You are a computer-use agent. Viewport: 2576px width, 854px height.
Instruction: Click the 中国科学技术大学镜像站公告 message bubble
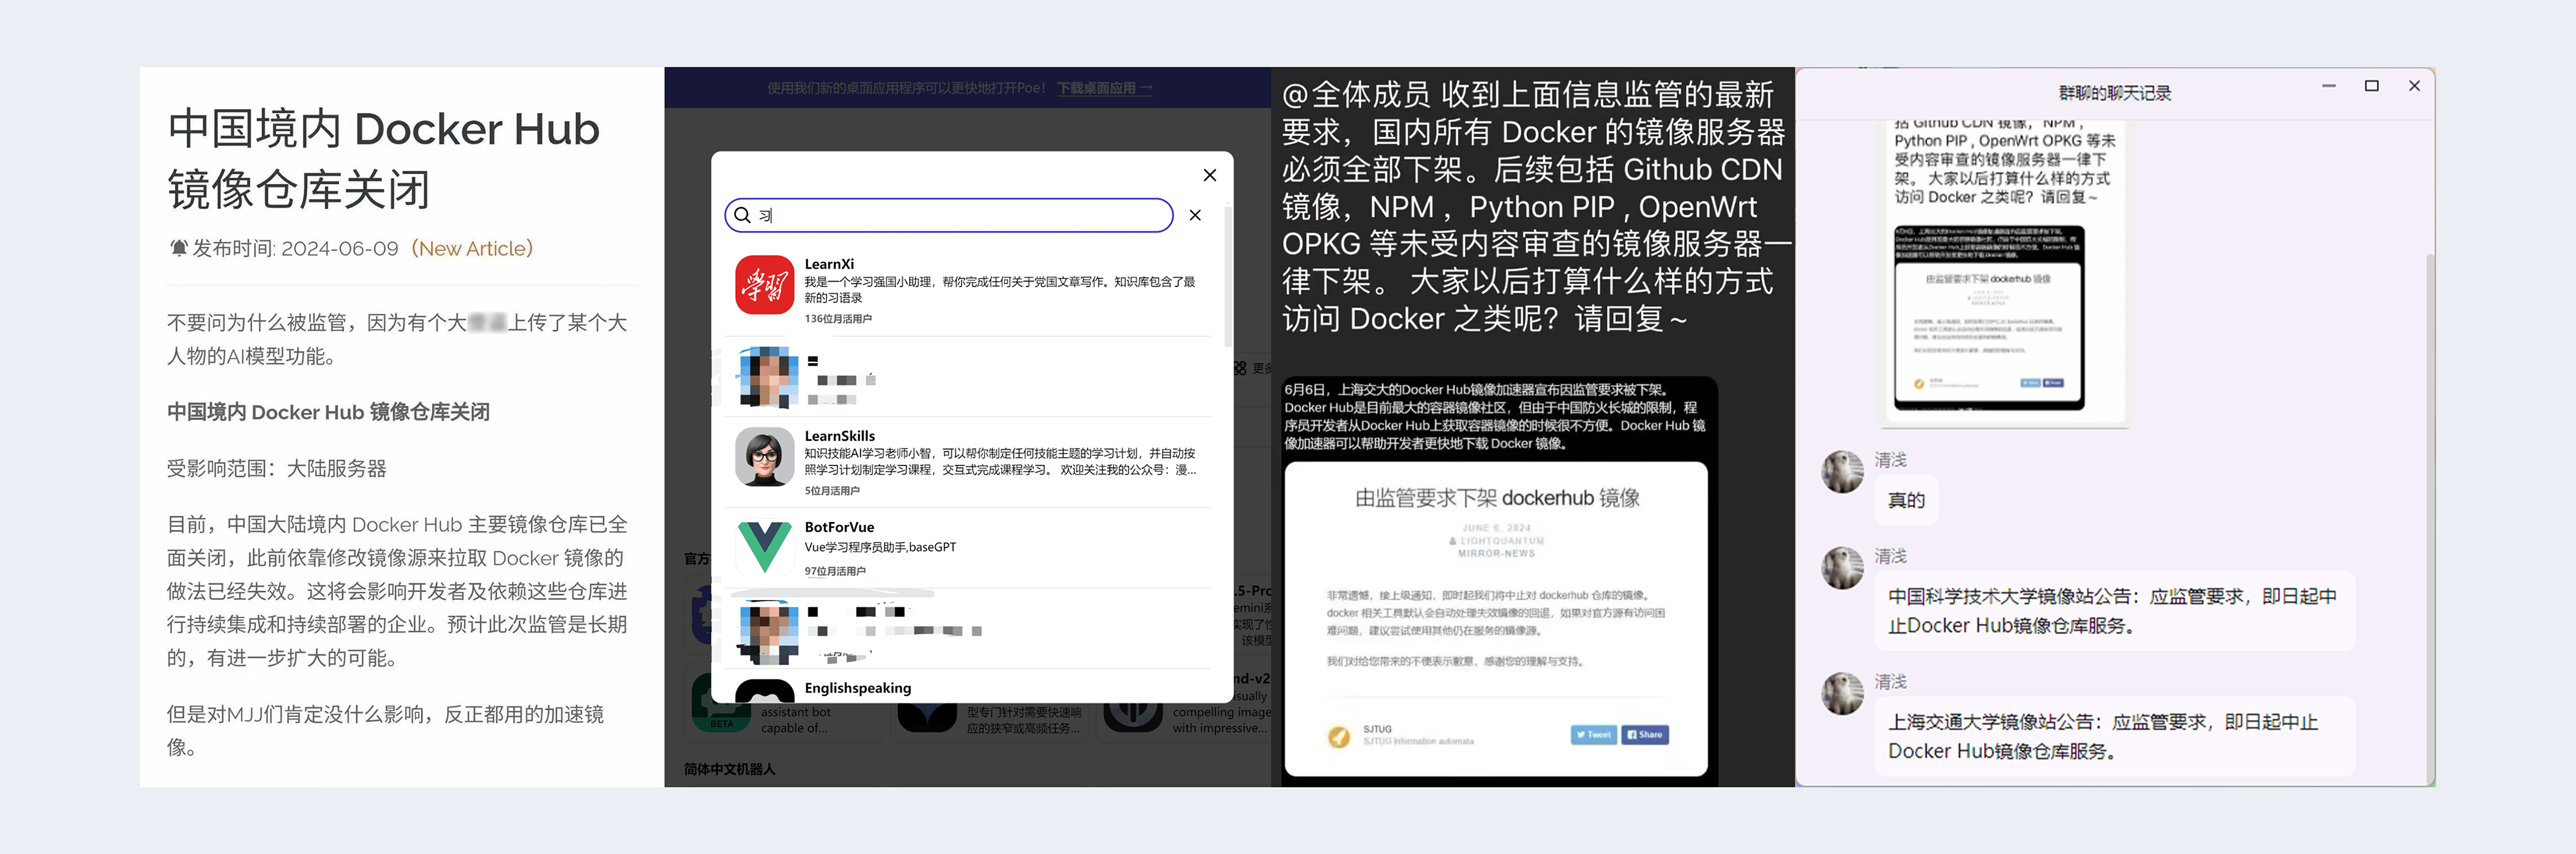[x=2113, y=610]
